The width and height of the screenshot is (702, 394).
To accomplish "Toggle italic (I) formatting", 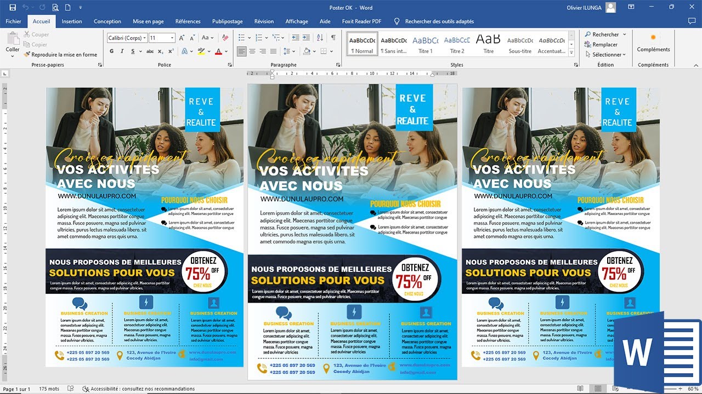I will (x=122, y=51).
